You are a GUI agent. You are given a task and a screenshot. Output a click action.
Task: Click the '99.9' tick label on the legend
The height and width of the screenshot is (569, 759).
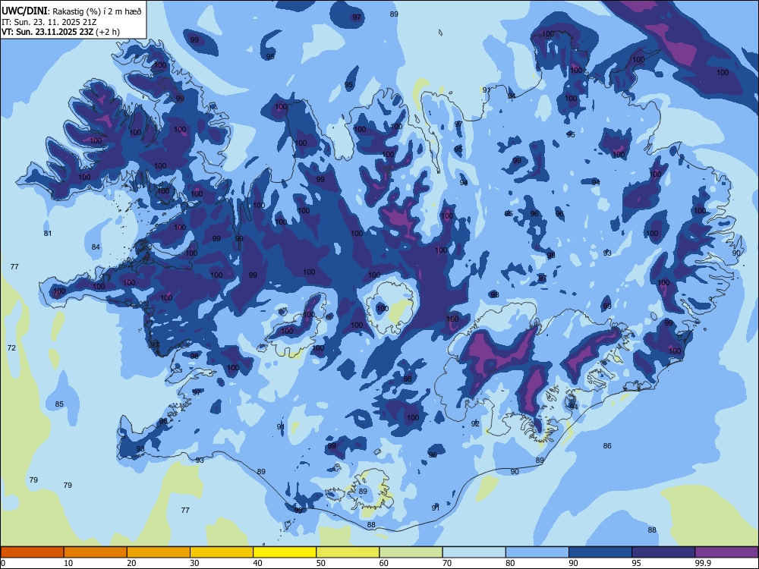[703, 563]
